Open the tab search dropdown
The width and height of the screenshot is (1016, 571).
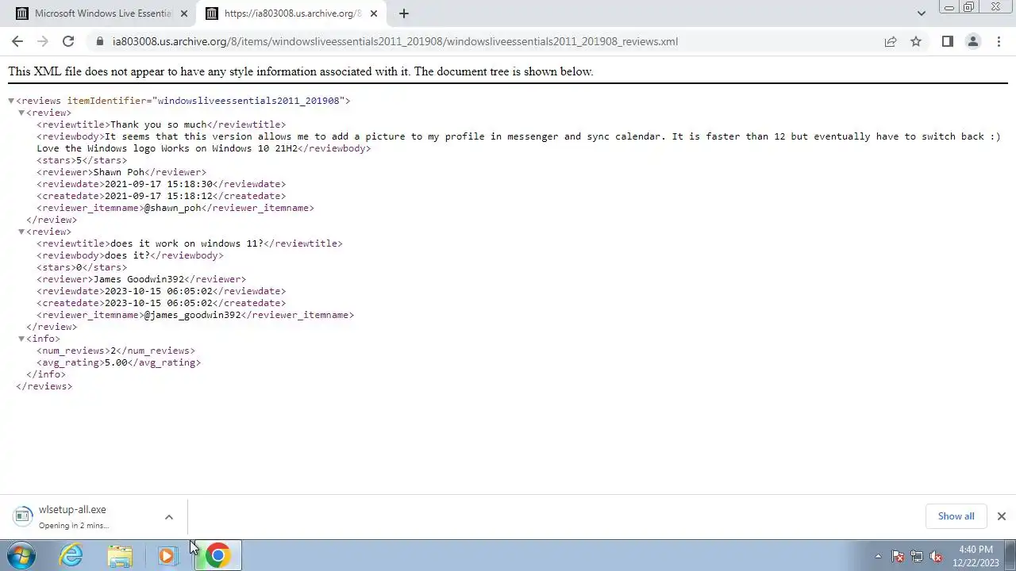tap(921, 13)
